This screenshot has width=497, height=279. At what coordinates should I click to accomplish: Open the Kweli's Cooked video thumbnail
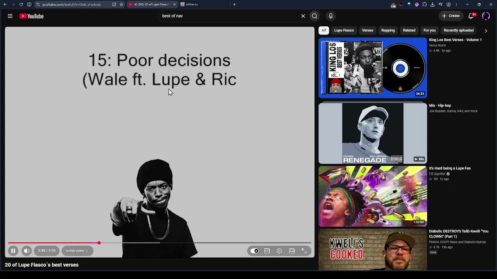(373, 250)
